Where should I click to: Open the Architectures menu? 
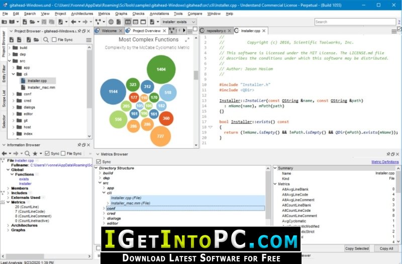click(82, 14)
